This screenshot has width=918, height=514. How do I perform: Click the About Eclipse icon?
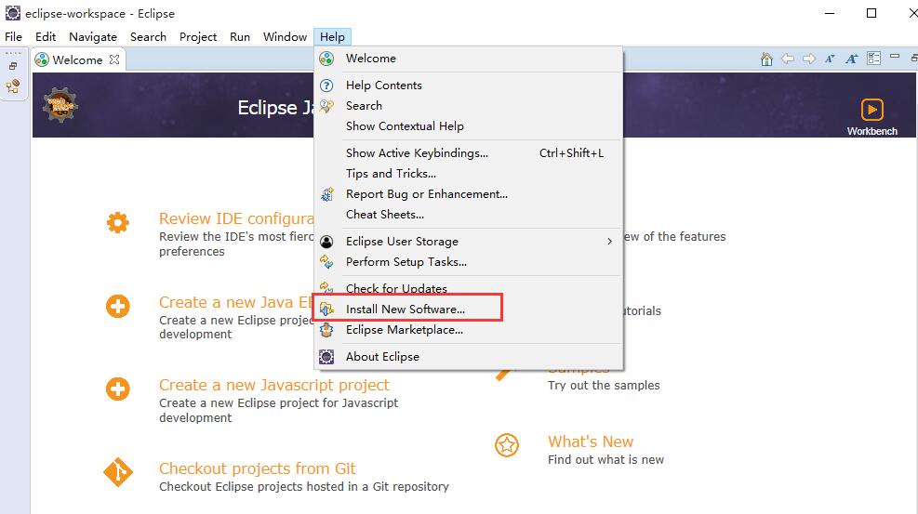pyautogui.click(x=326, y=357)
